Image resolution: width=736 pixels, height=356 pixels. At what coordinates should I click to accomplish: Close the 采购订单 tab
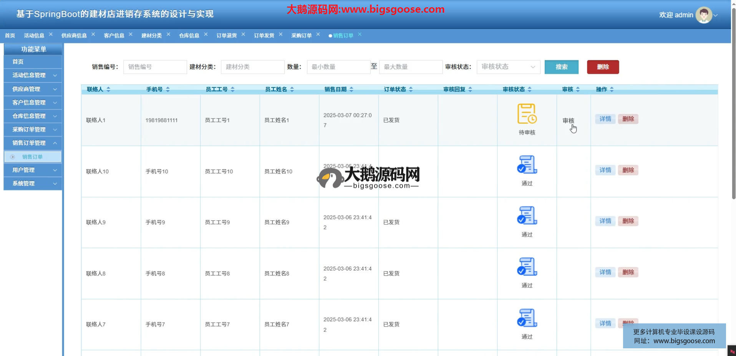(318, 35)
